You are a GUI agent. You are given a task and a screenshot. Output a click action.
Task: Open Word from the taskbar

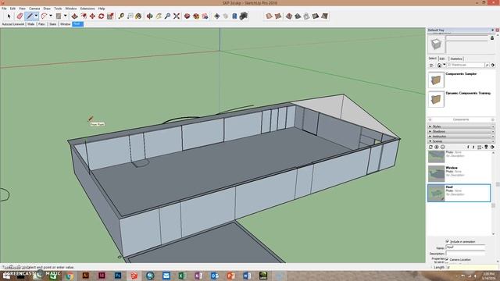(247, 276)
